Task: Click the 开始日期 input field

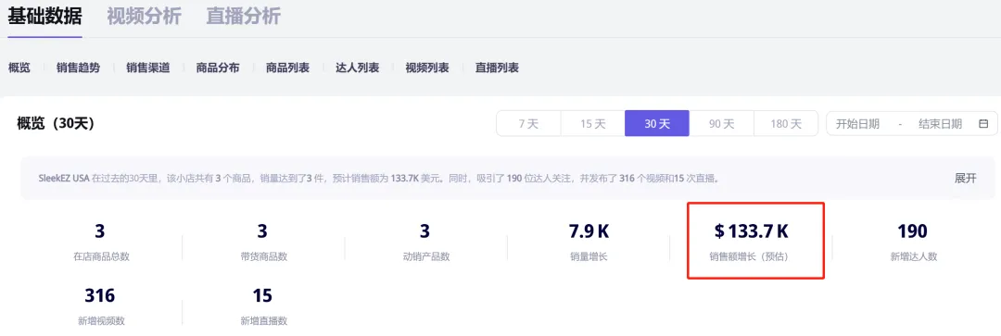Action: pos(858,124)
